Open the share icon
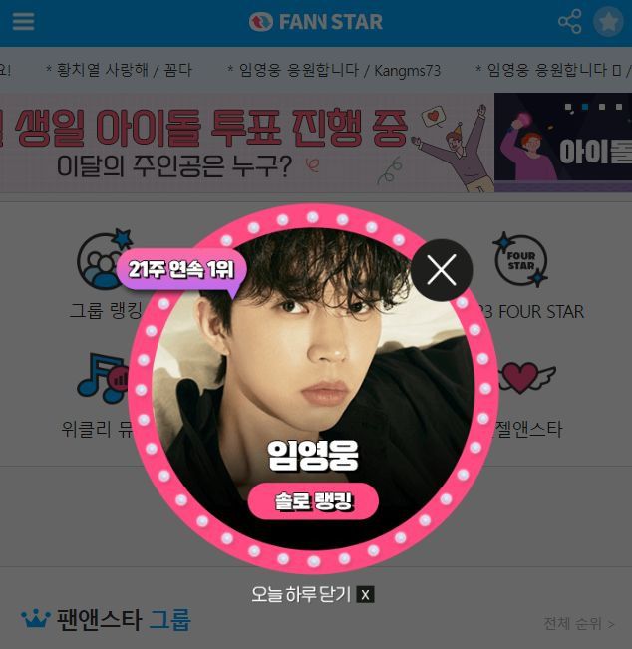Viewport: 632px width, 649px height. (x=570, y=22)
